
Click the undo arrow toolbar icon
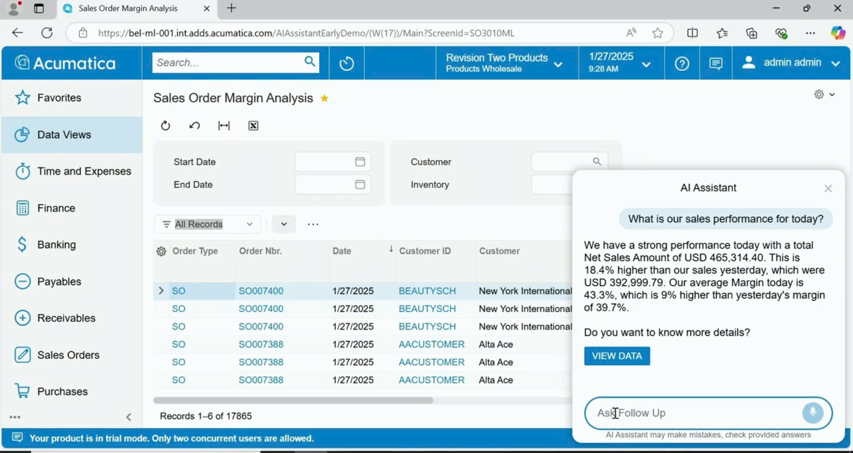pyautogui.click(x=195, y=126)
